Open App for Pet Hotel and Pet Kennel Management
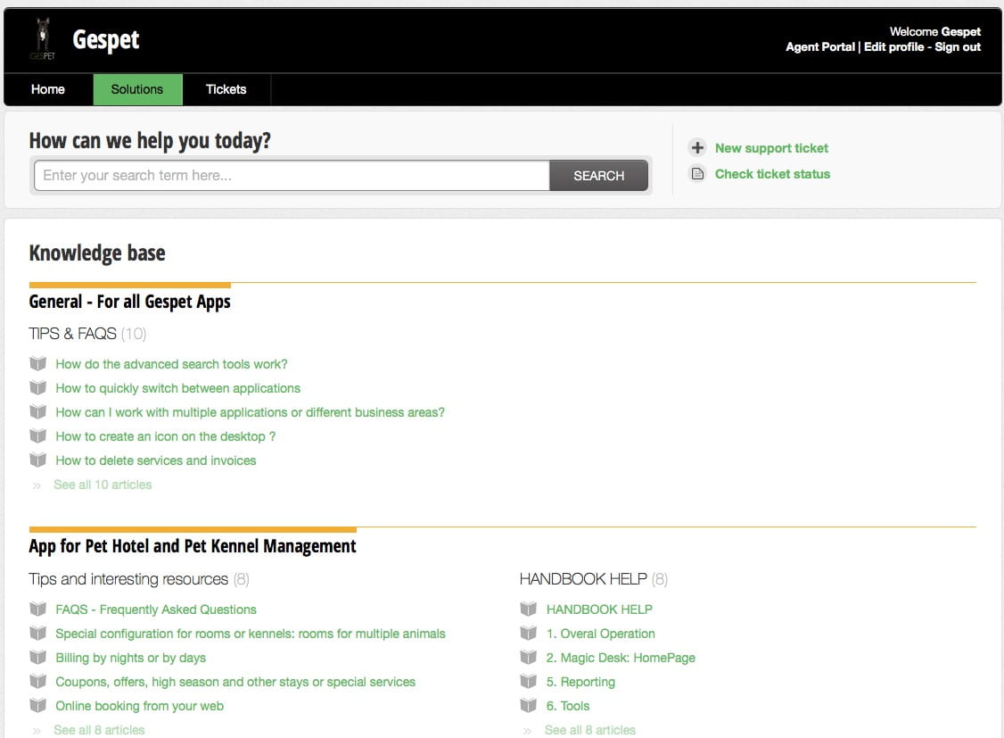 tap(192, 546)
